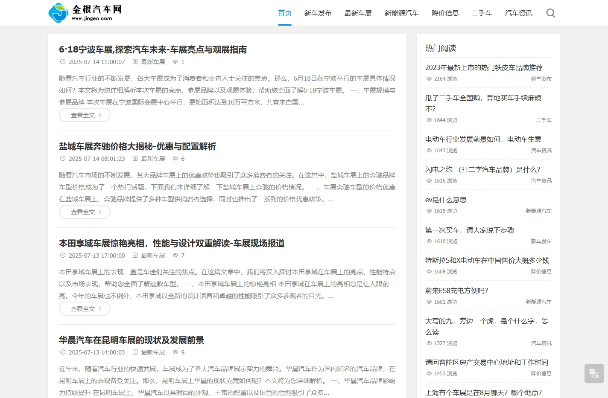Click category icon in 本田享域 article meta
This screenshot has width=608, height=398.
(x=135, y=256)
